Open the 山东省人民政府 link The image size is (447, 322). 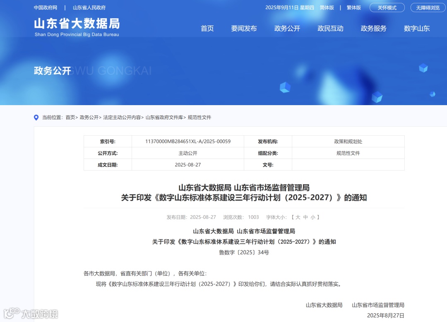(89, 8)
